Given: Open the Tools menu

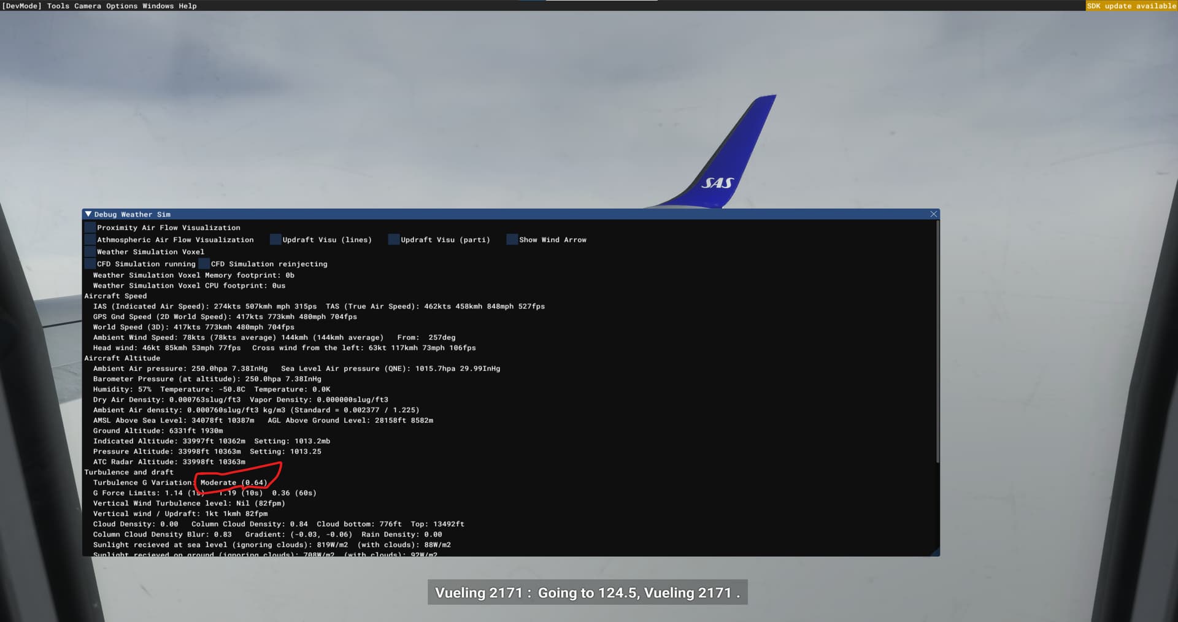Looking at the screenshot, I should 58,6.
